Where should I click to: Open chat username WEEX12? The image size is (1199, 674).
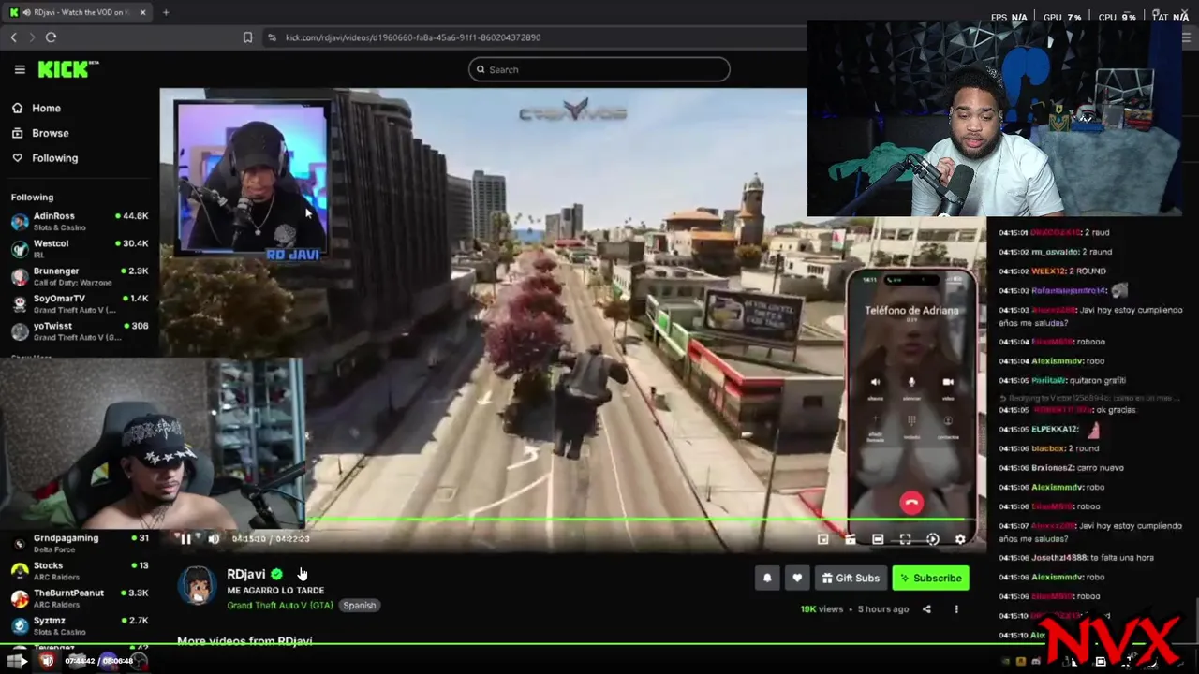1048,271
